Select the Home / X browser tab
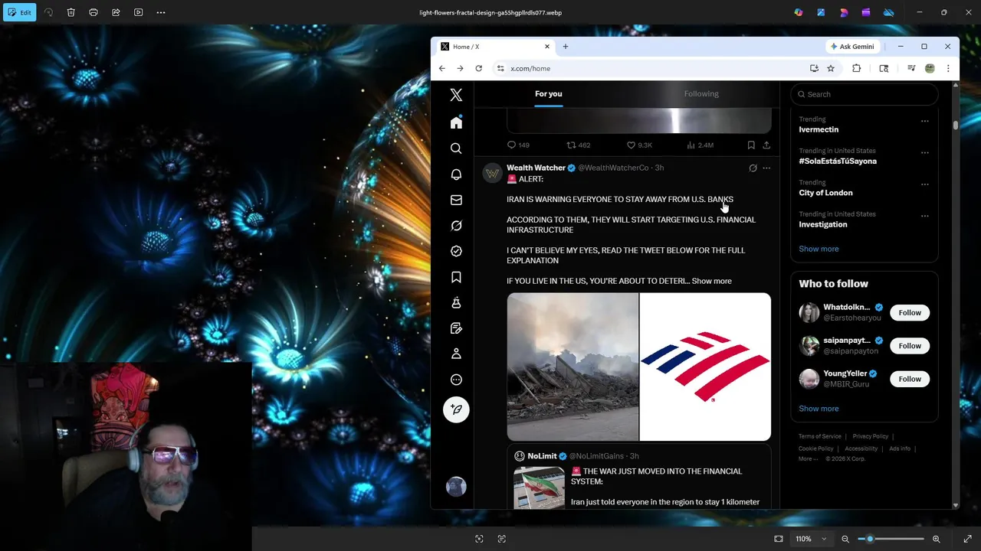 point(494,47)
